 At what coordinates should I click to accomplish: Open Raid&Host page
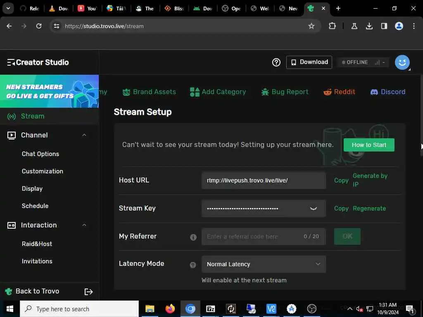tap(37, 244)
